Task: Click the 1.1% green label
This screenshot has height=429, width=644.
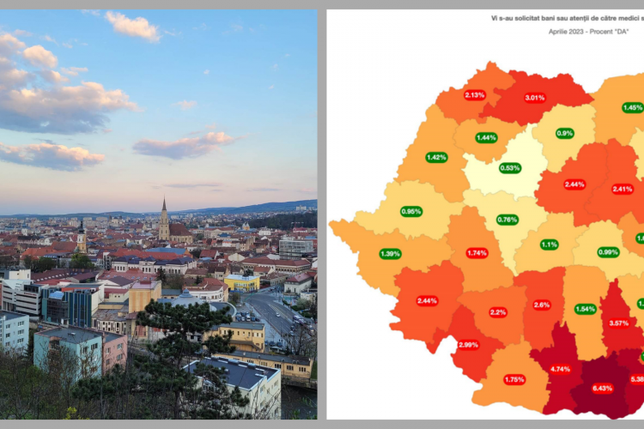Action: click(x=550, y=245)
